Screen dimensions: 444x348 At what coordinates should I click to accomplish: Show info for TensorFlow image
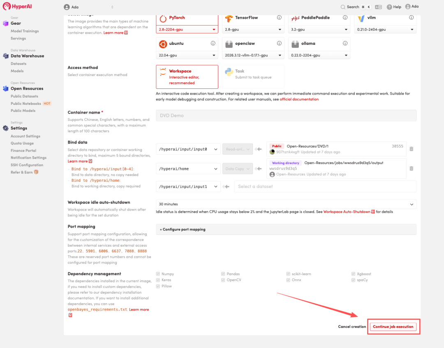(x=279, y=18)
